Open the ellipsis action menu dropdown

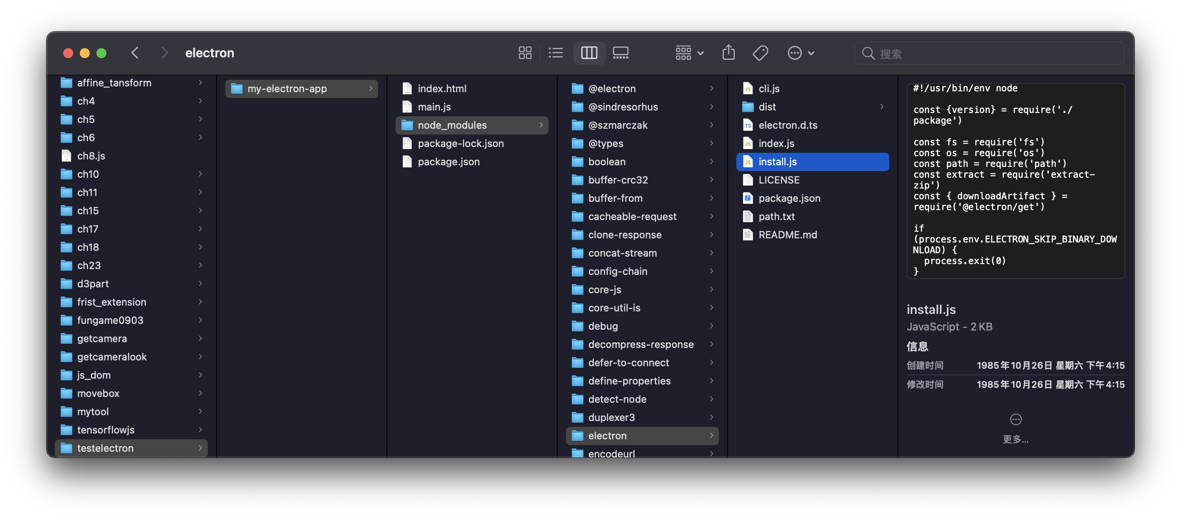800,53
